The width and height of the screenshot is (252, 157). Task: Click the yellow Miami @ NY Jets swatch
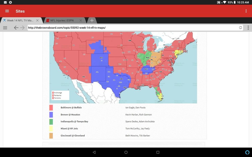(51, 129)
